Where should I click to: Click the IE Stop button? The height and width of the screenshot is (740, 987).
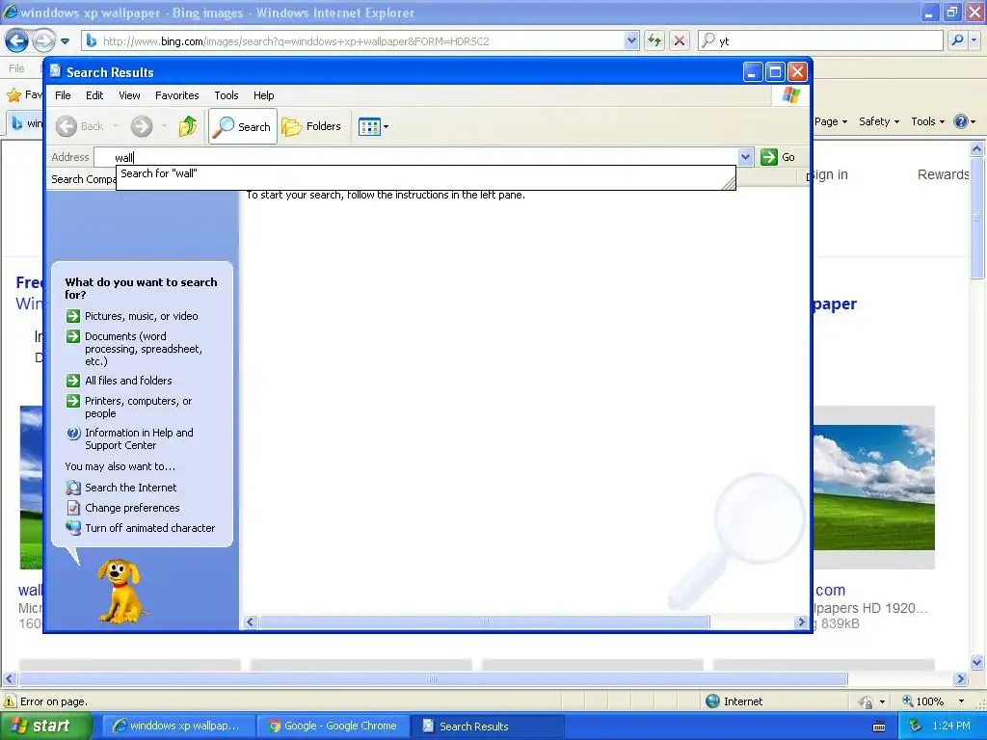click(680, 40)
